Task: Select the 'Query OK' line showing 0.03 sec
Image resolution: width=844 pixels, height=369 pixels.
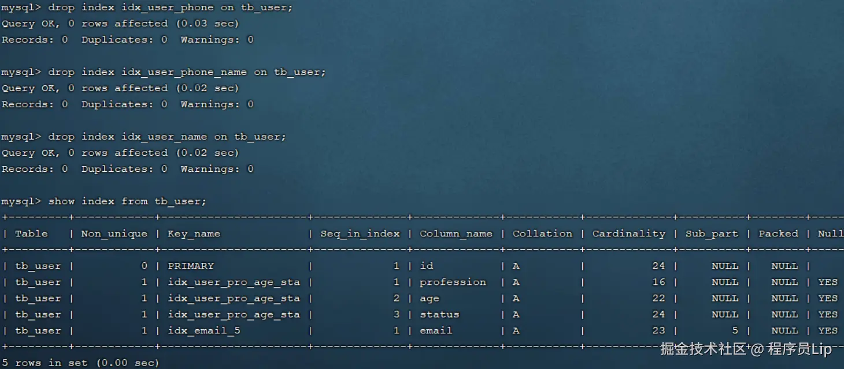Action: coord(120,24)
